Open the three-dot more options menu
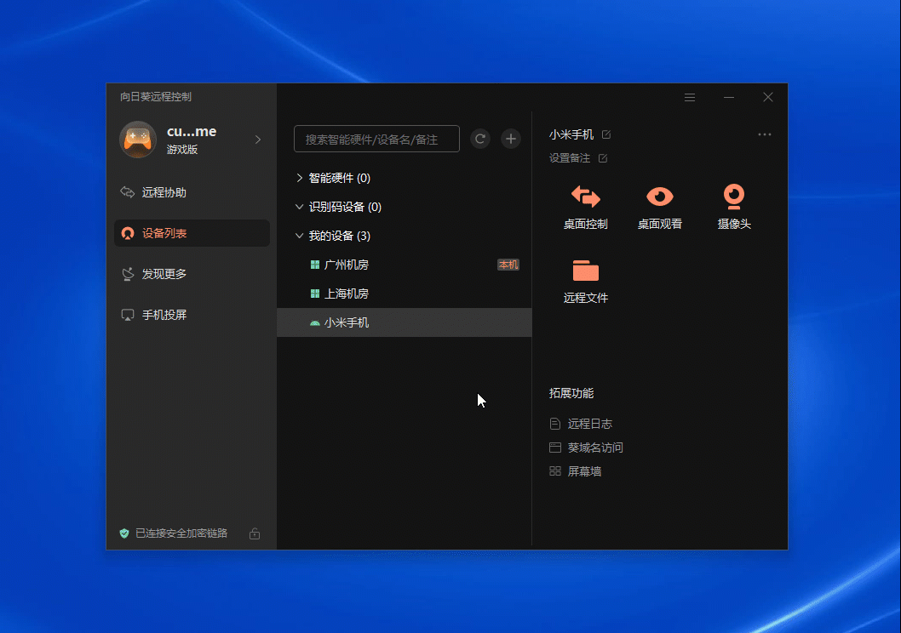 [764, 134]
